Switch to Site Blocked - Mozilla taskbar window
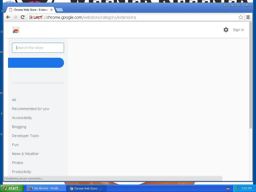The height and width of the screenshot is (192, 256). pos(46,188)
